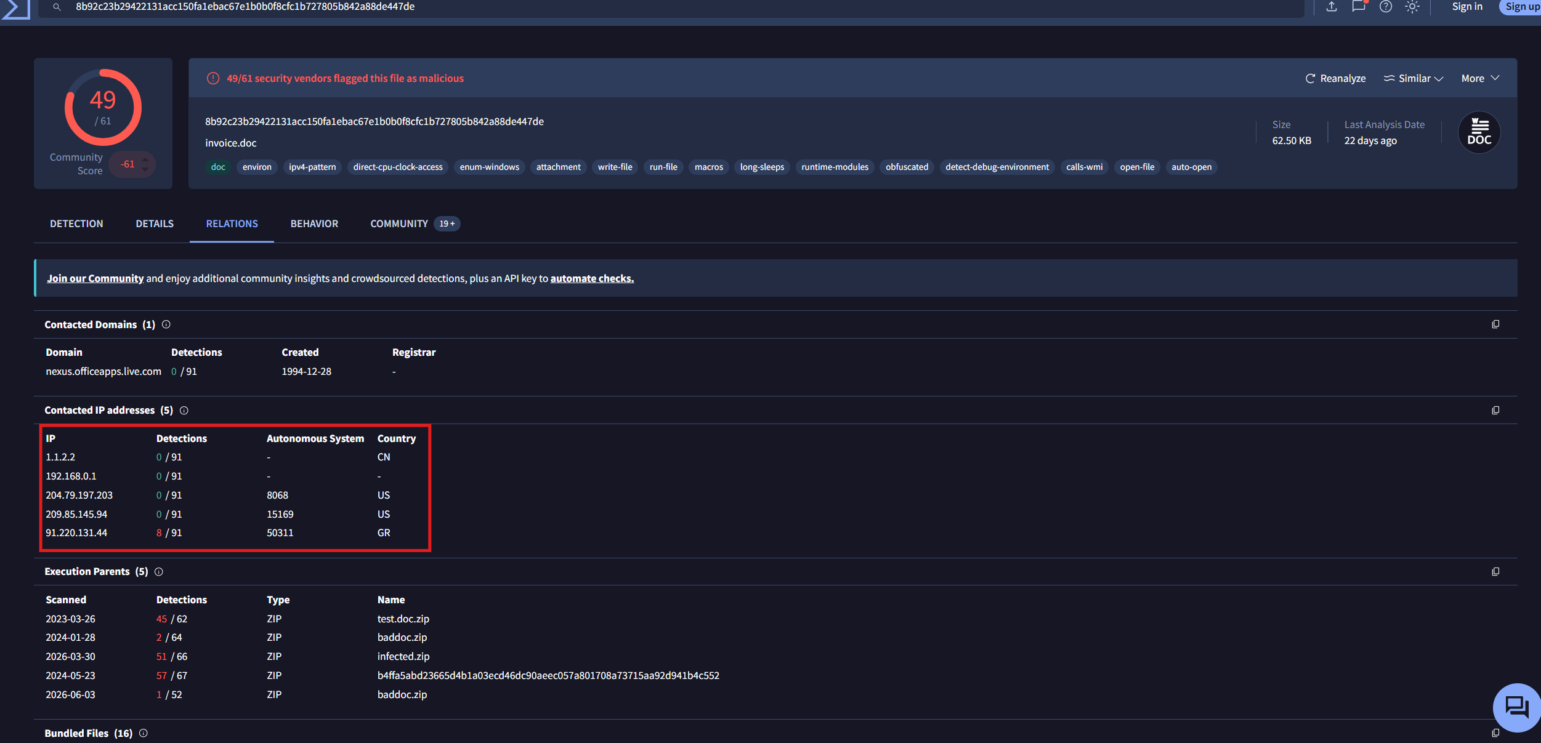1541x743 pixels.
Task: Open the COMMUNITY tab
Action: pyautogui.click(x=415, y=223)
